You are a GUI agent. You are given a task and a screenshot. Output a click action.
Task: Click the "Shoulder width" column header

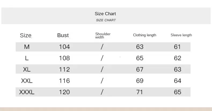point(103,35)
